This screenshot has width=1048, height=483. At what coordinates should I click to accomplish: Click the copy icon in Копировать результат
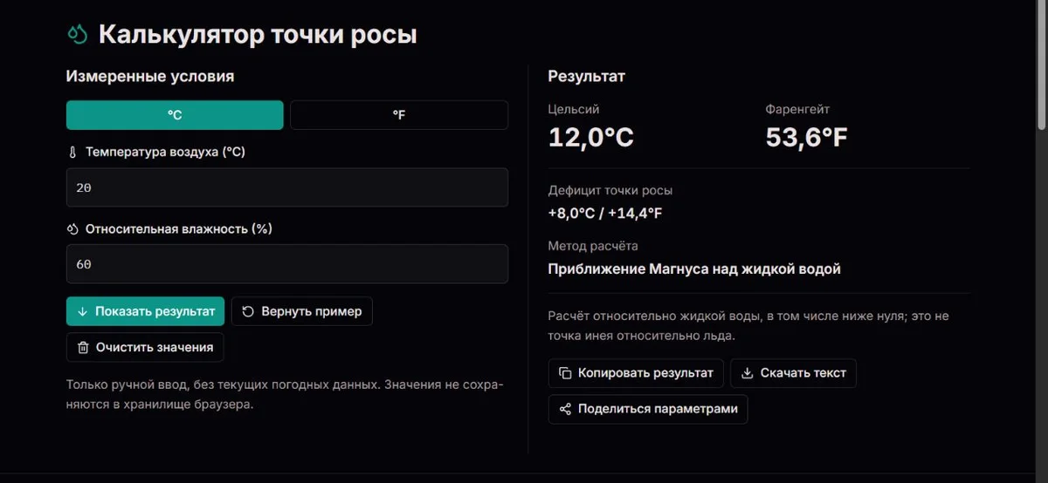pos(565,373)
